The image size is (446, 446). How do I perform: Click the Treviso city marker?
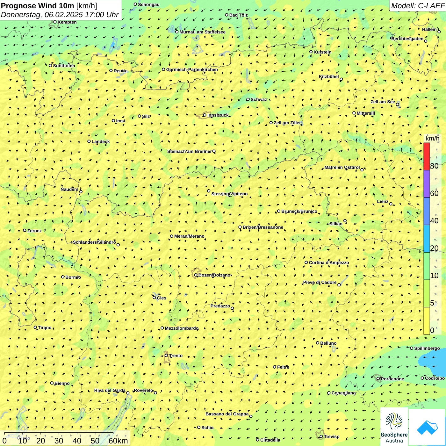(321, 436)
